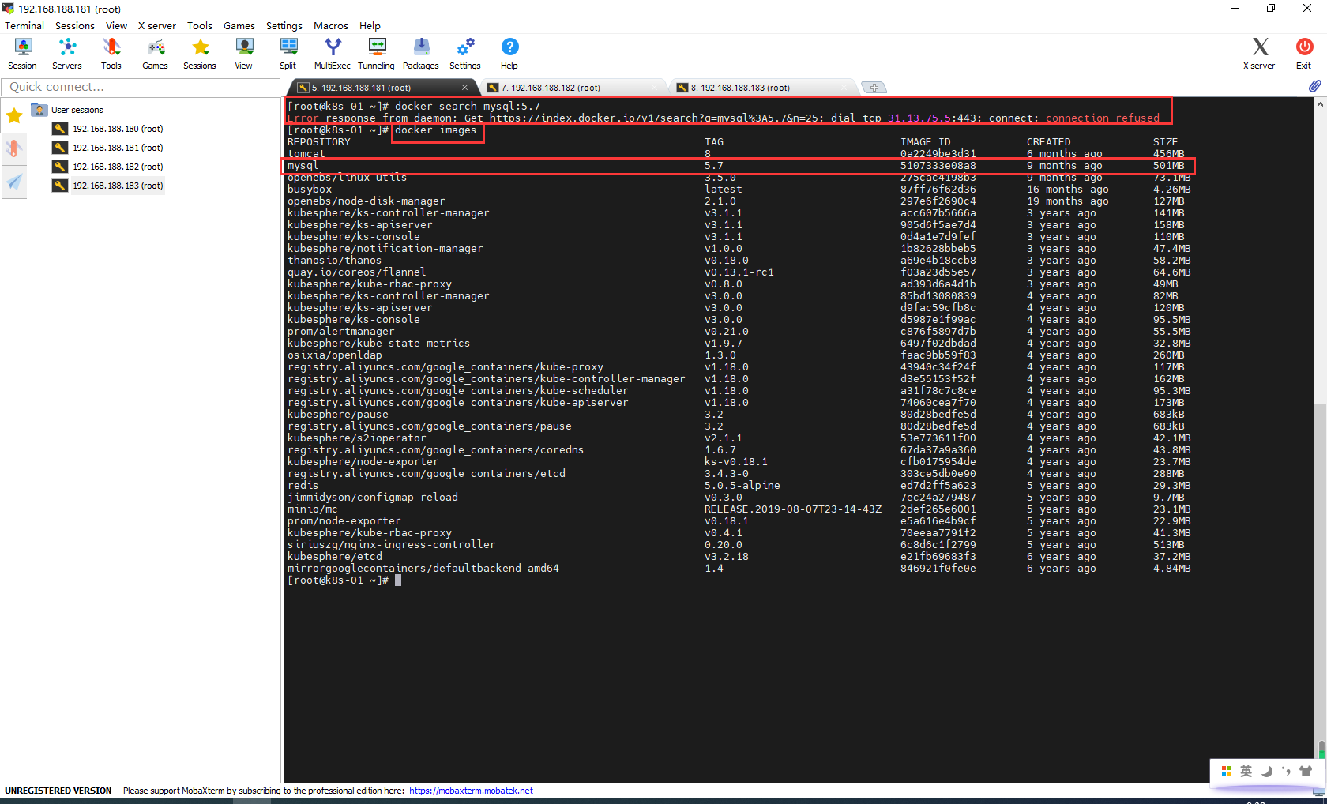Viewport: 1327px width, 804px height.
Task: Click the English input method indicator
Action: coord(1246,771)
